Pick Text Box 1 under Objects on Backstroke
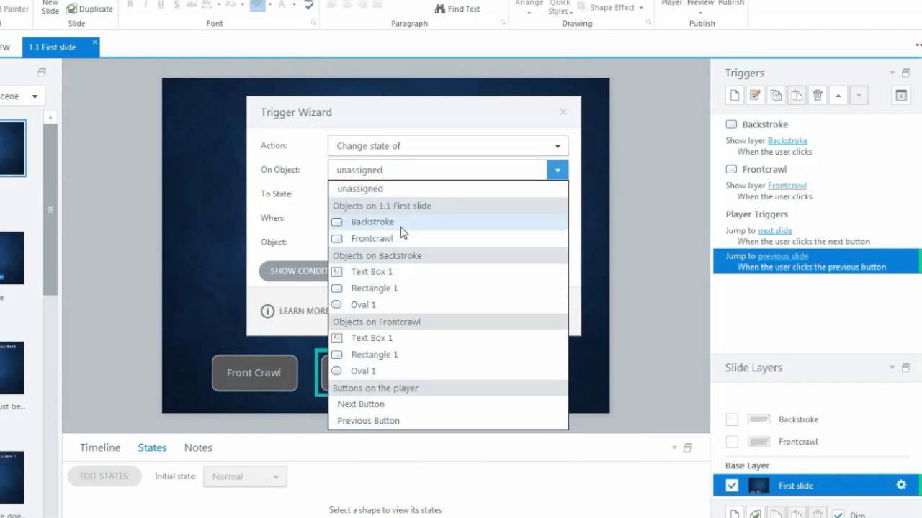 [x=448, y=271]
